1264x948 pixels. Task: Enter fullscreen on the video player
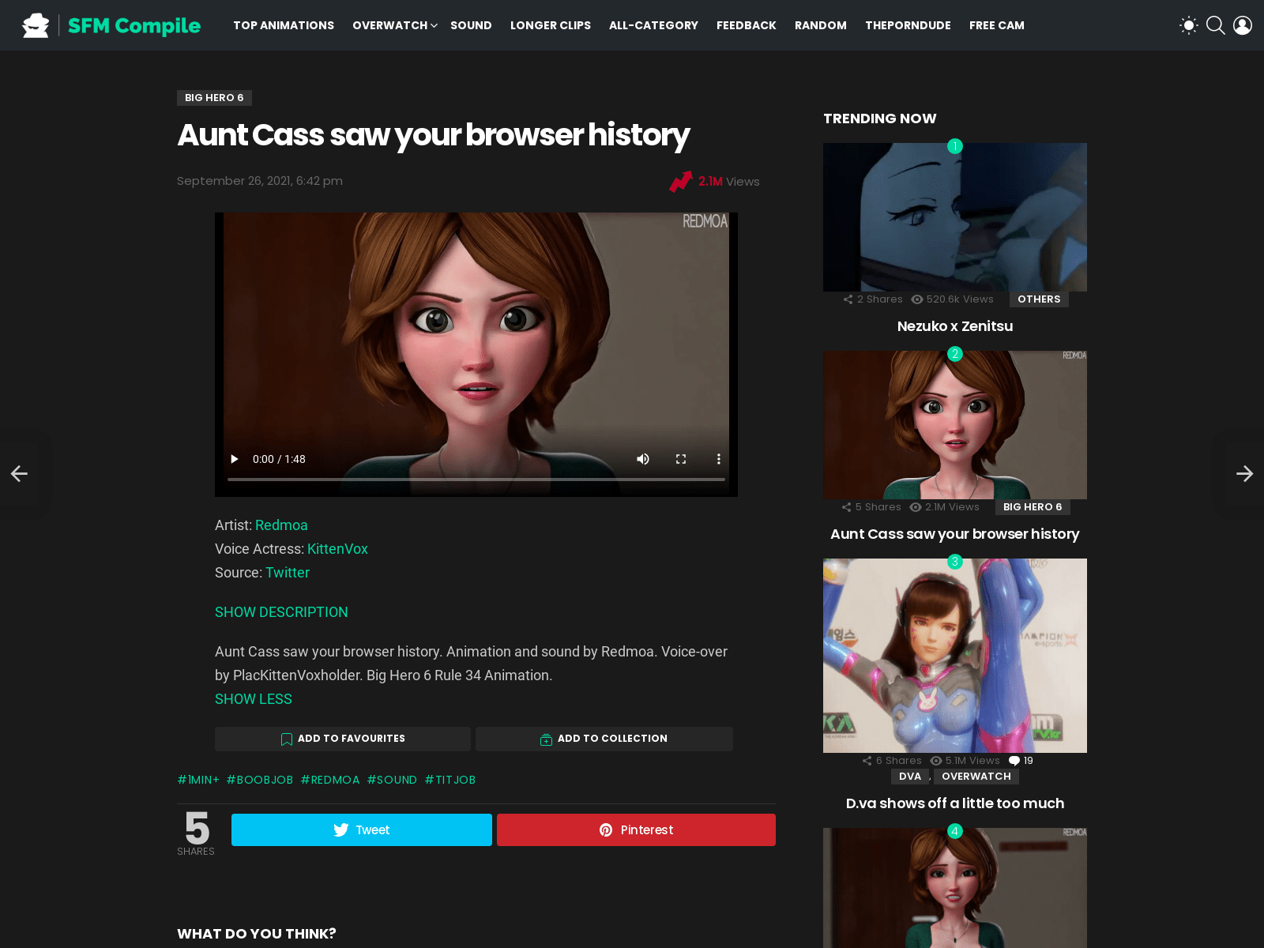click(x=681, y=459)
